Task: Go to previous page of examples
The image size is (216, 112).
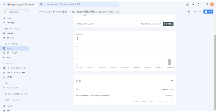Action: pos(167,101)
